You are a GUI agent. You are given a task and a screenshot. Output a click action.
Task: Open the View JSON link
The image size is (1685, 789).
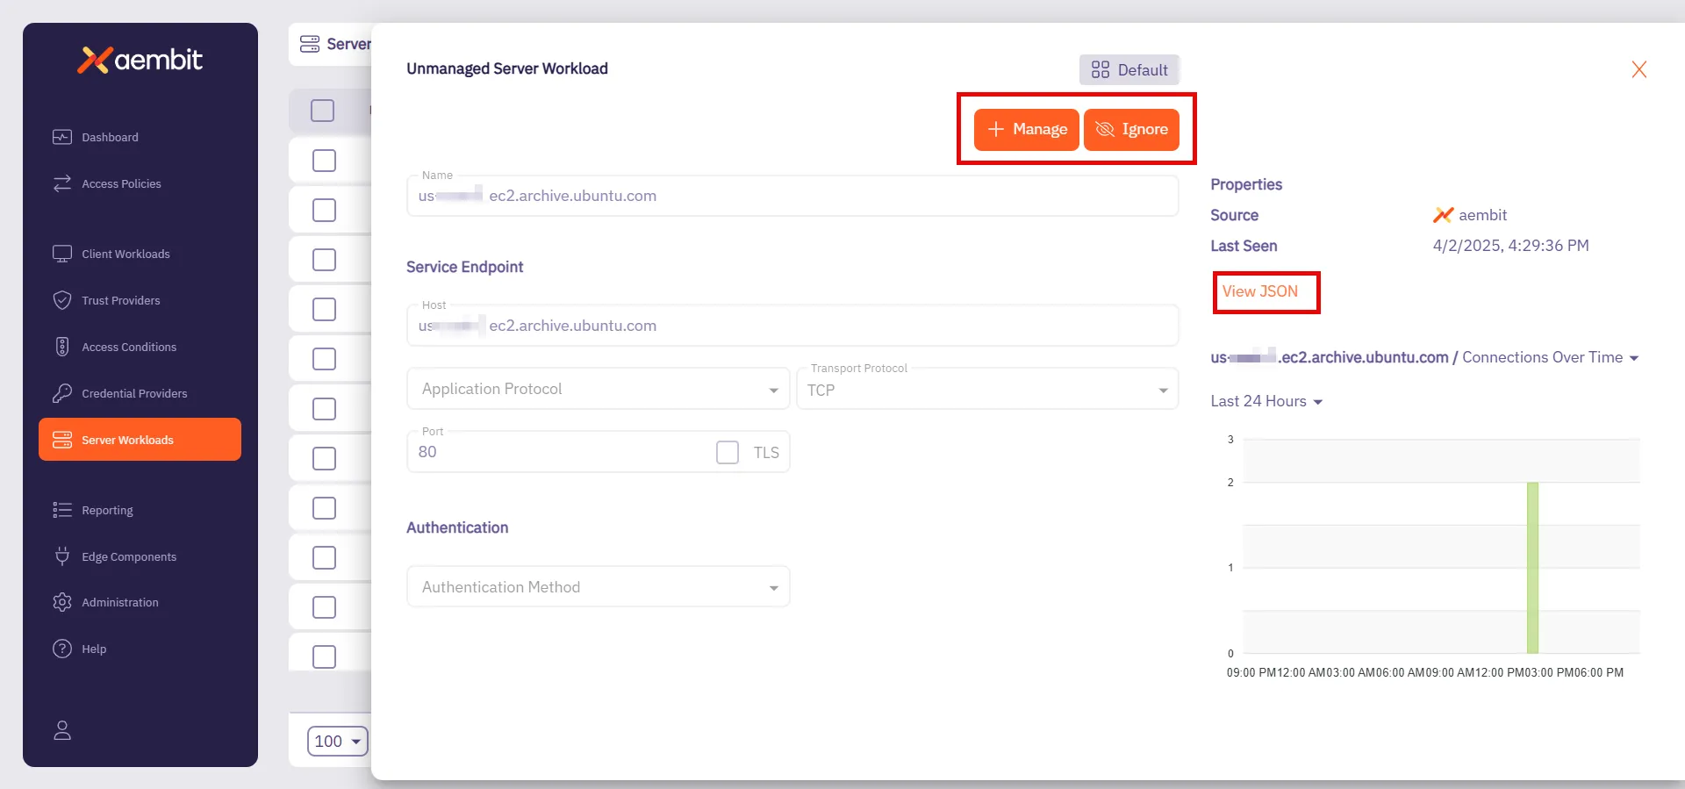coord(1259,291)
